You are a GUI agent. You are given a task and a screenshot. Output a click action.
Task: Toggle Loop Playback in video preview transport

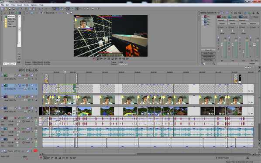coord(97,59)
